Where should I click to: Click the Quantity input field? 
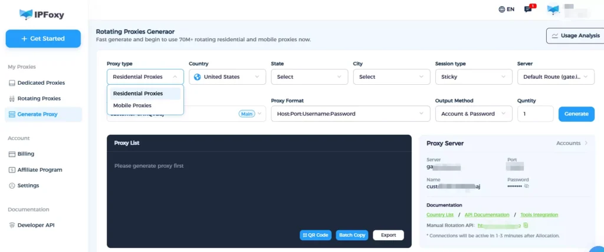[x=534, y=114]
